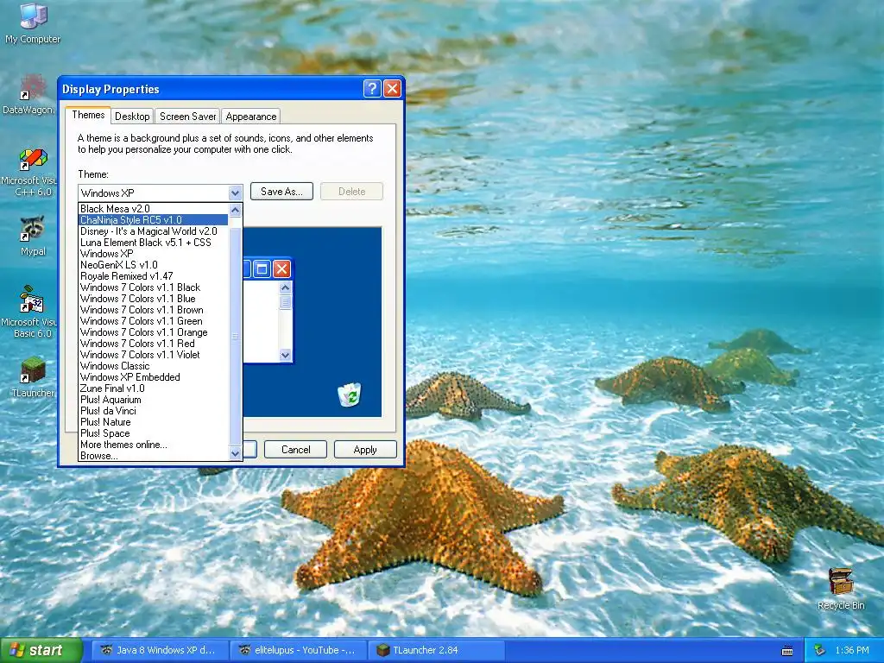
Task: Choose Black Mesa v2.0 theme
Action: [x=154, y=209]
